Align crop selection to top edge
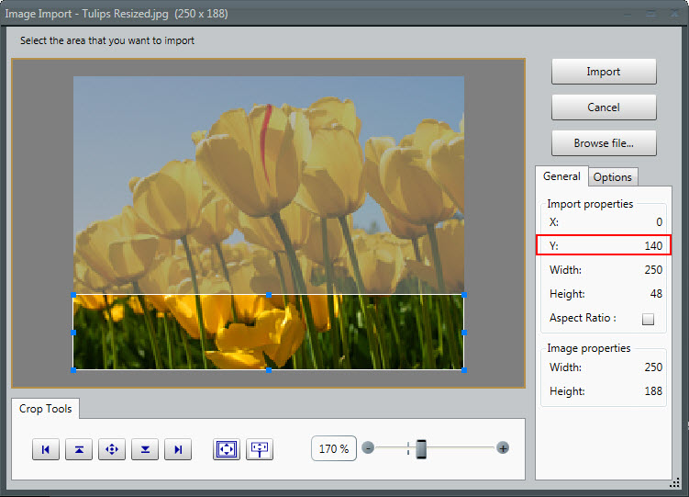This screenshot has width=689, height=497. (79, 449)
